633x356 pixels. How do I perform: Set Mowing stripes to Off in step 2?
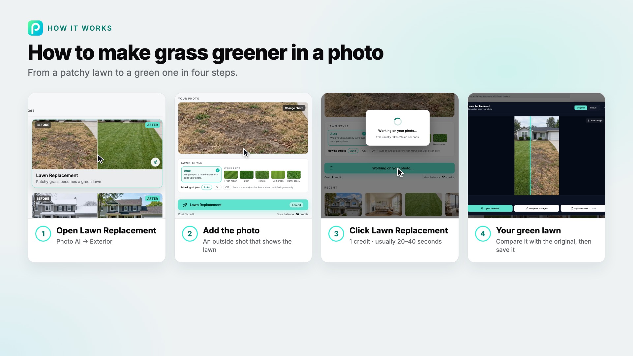(x=227, y=187)
